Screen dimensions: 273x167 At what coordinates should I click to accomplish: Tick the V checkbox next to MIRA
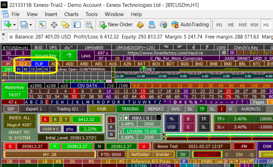click(121, 118)
